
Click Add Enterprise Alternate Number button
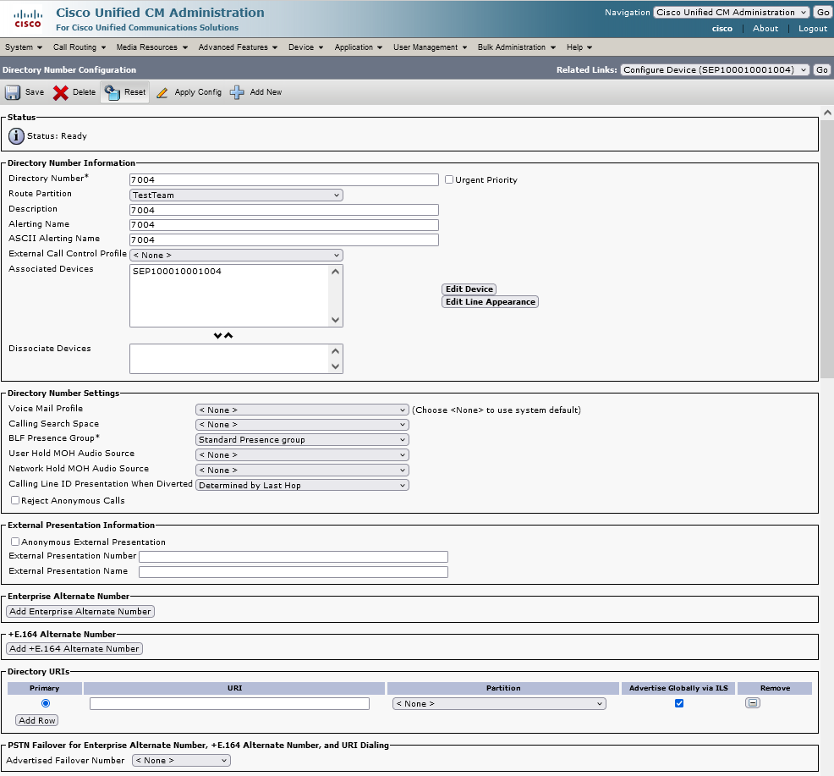pos(80,611)
